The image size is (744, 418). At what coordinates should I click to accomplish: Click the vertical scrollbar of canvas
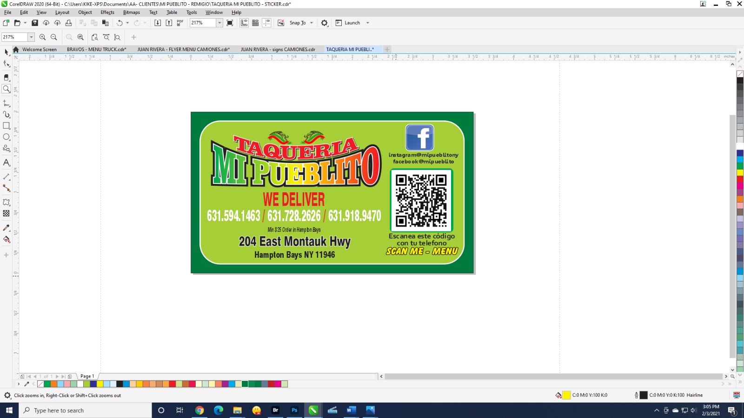pos(733,237)
